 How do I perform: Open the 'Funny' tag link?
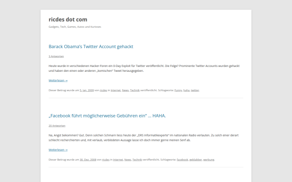point(178,90)
